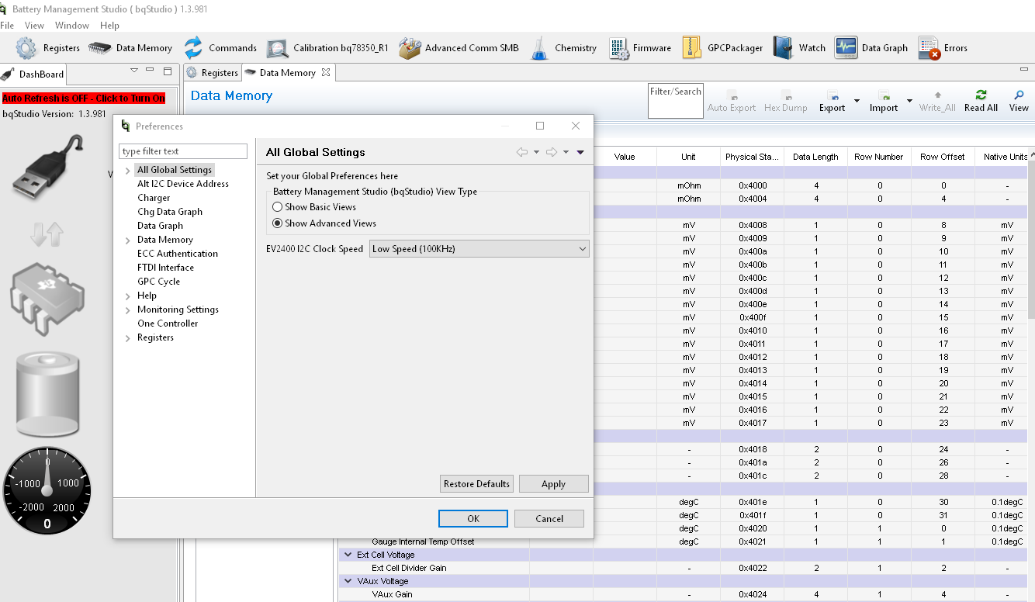Image resolution: width=1035 pixels, height=602 pixels.
Task: Open the Errors toolbar item
Action: [x=943, y=48]
